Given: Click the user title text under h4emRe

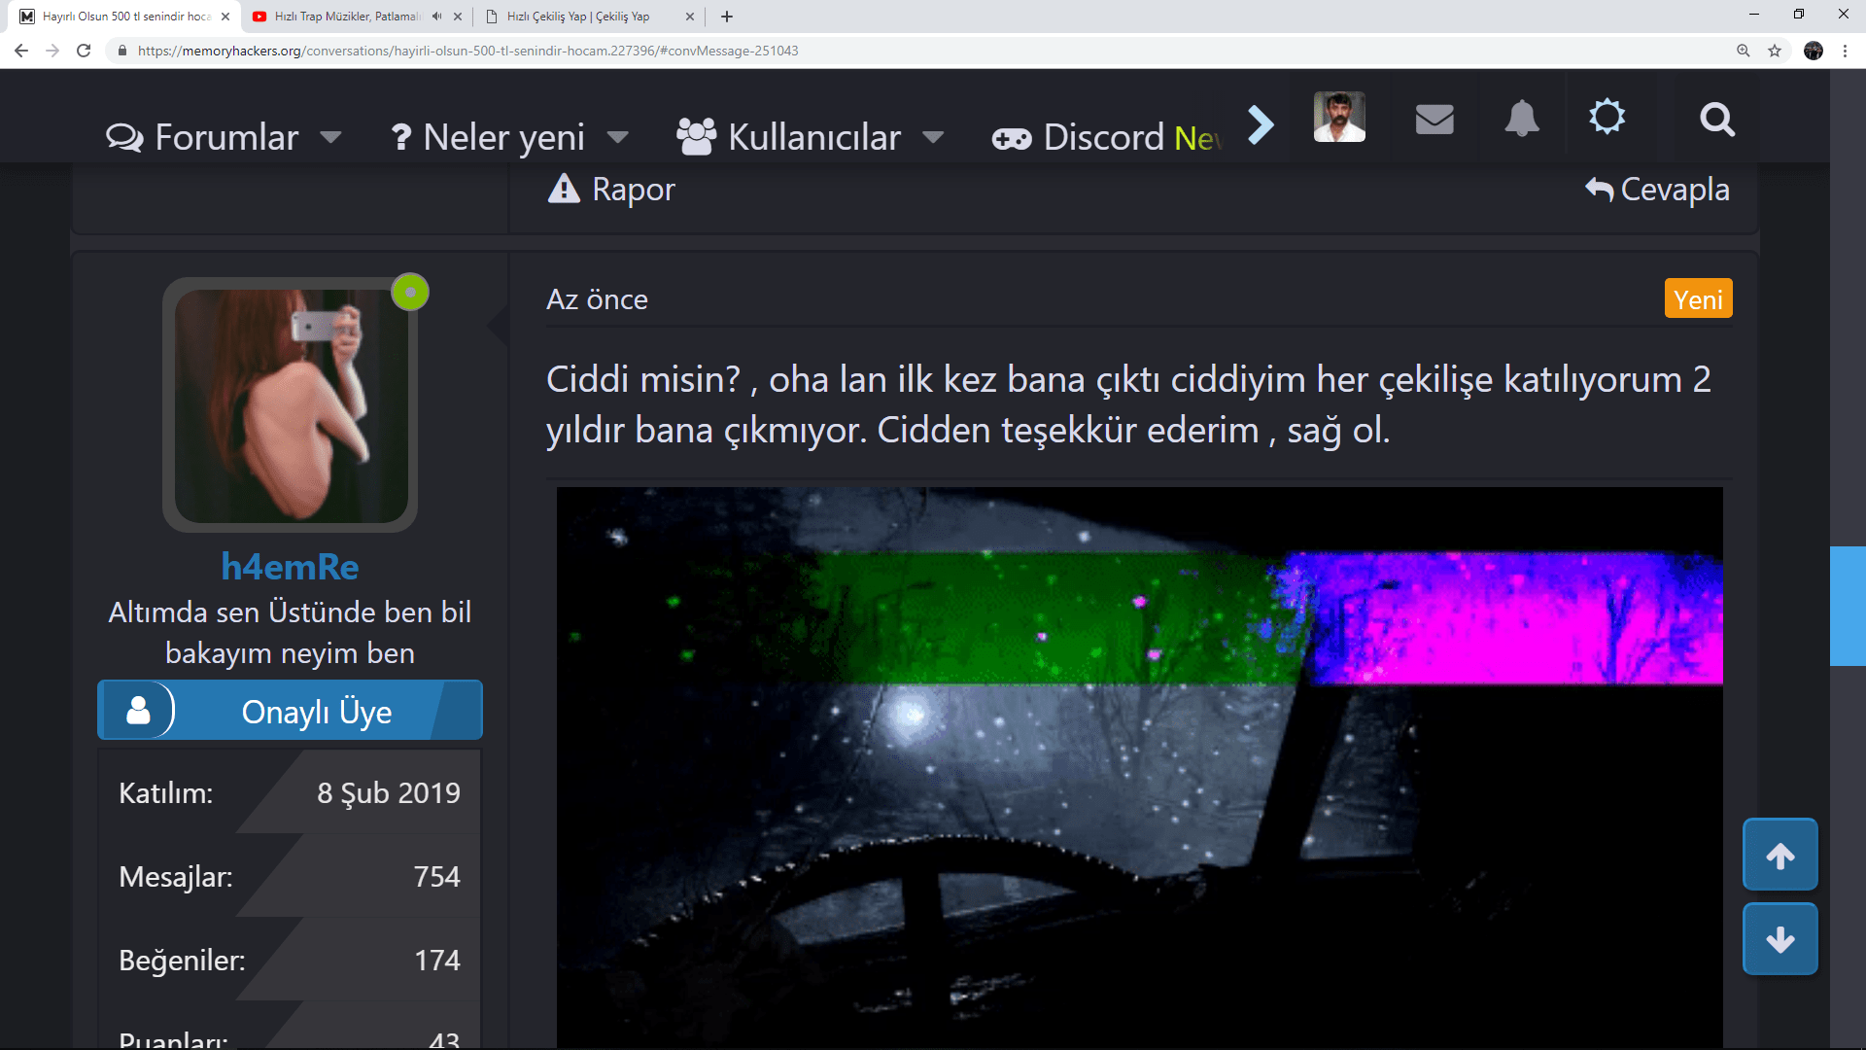Looking at the screenshot, I should [x=290, y=632].
